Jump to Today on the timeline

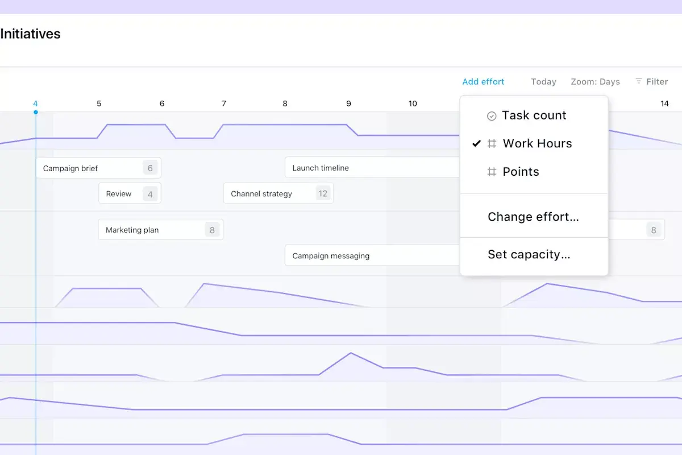point(543,81)
